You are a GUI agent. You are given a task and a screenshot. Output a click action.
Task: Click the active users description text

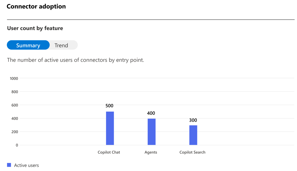click(x=76, y=60)
